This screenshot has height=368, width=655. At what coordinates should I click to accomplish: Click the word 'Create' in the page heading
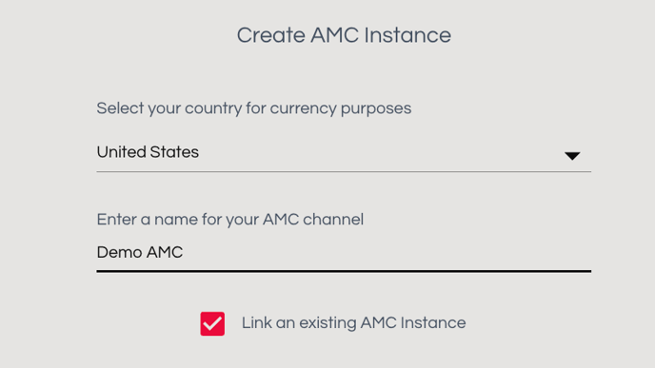click(271, 35)
